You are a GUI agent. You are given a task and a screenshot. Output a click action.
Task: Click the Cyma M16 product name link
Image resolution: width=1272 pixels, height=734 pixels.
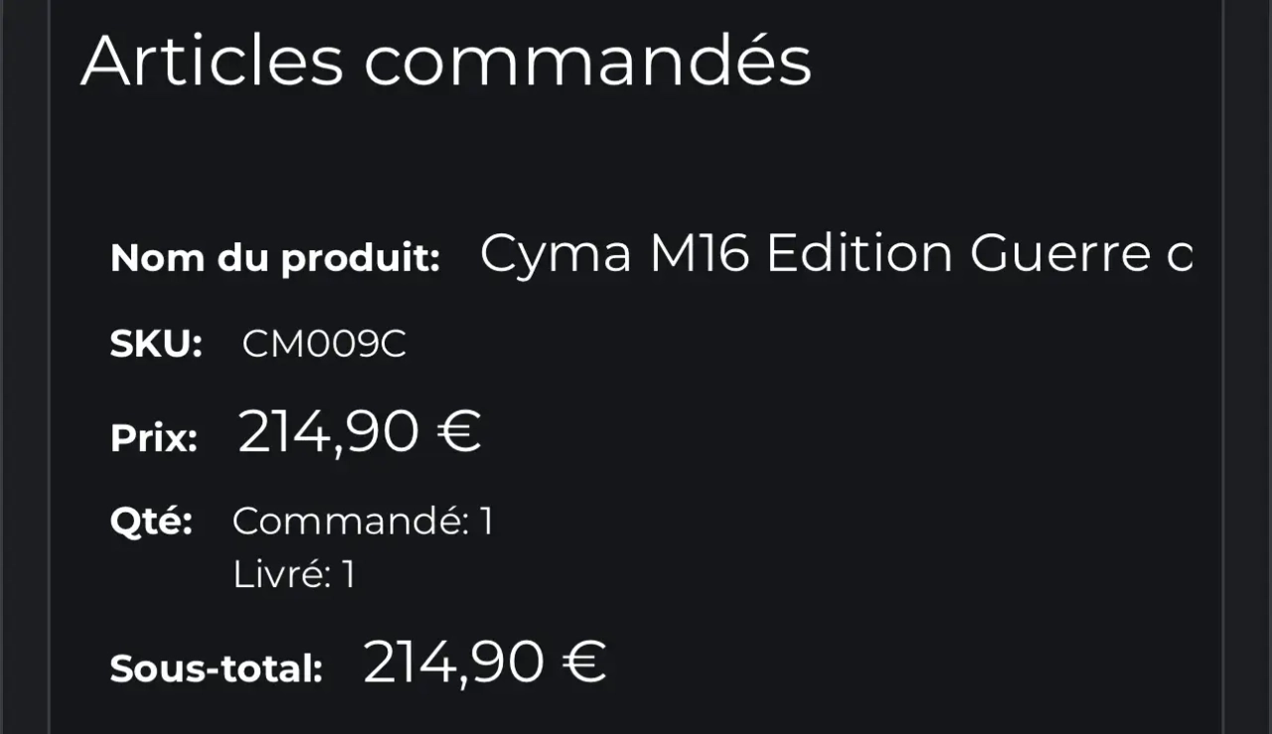click(x=835, y=254)
